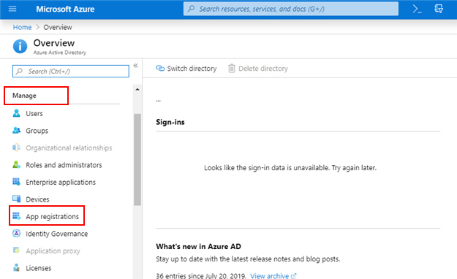Click the sign-in data unavailable message
457x279 pixels.
[x=290, y=168]
